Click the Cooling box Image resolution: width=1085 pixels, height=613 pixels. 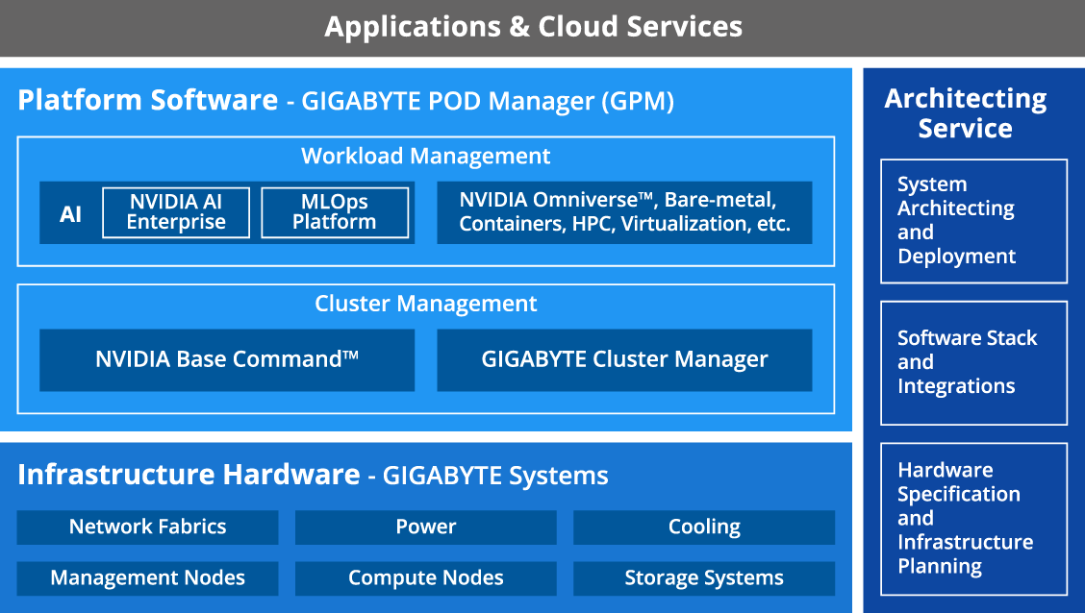click(x=704, y=527)
